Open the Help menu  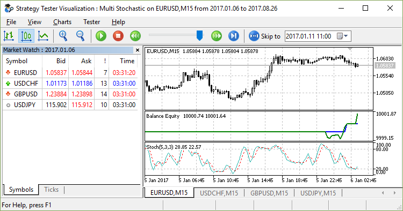pyautogui.click(x=118, y=22)
